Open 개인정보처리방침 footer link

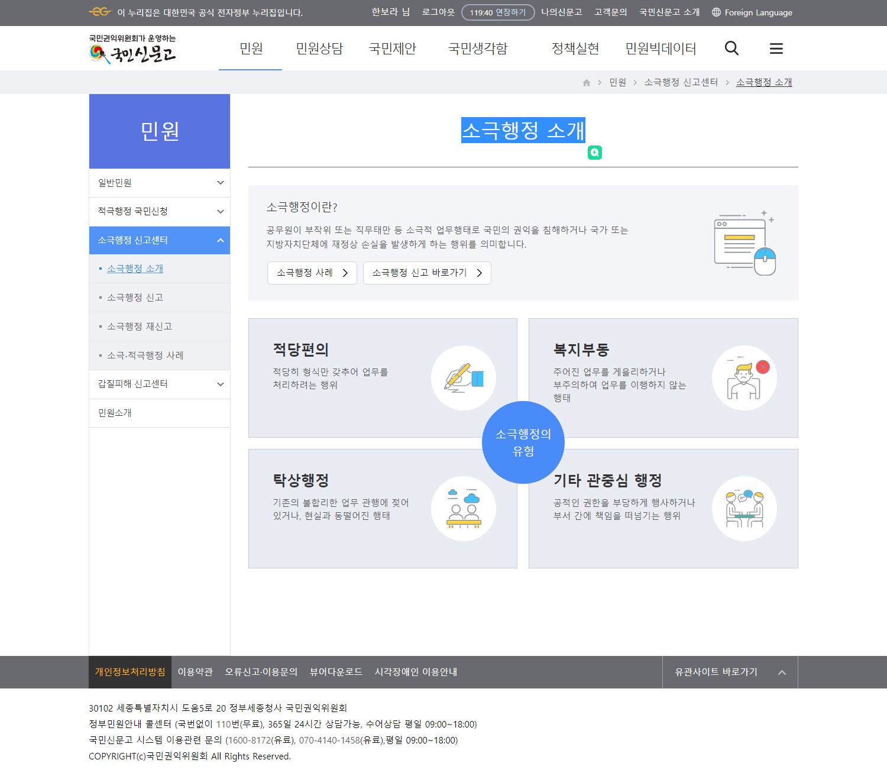coord(130,672)
